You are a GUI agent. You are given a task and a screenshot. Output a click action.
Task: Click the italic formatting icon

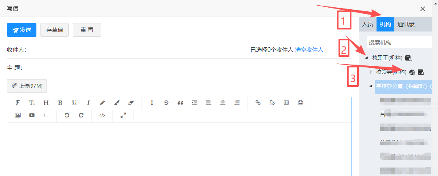point(88,103)
